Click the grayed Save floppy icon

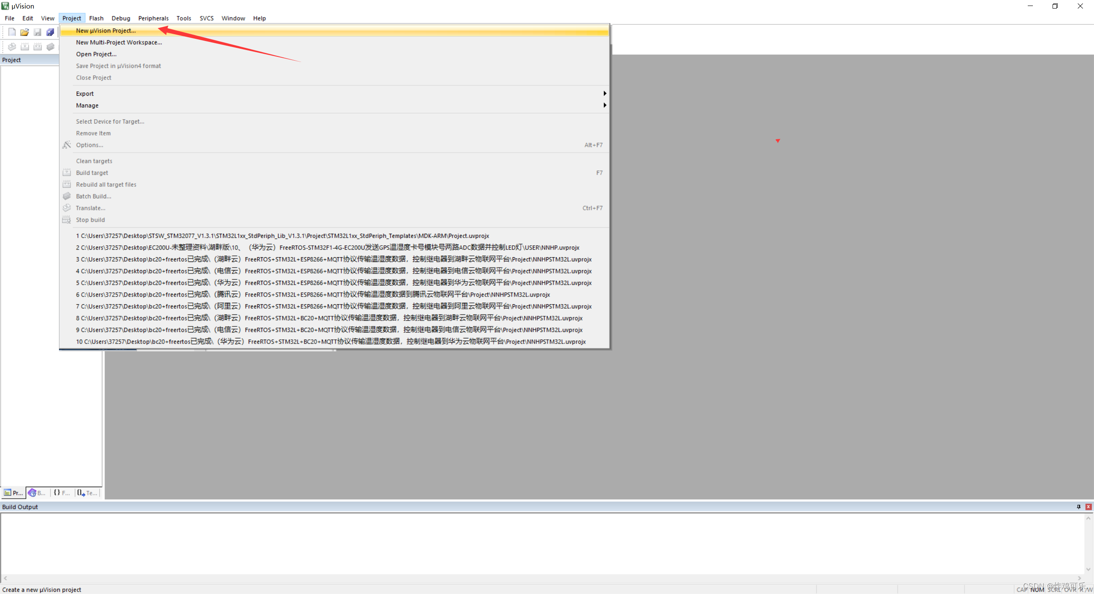38,32
